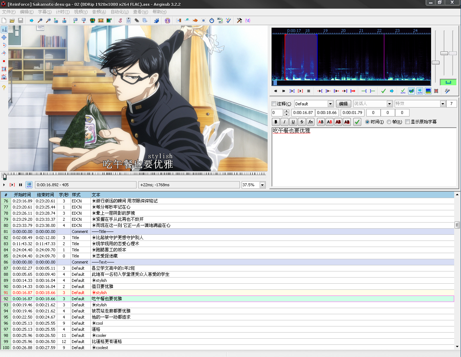This screenshot has height=357, width=461.
Task: Open a subtitle file with folder icon
Action: point(12,20)
